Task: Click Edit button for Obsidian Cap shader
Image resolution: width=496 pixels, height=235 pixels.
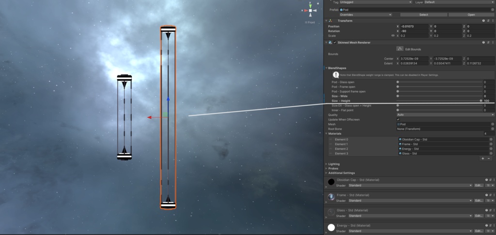Action: [x=478, y=185]
